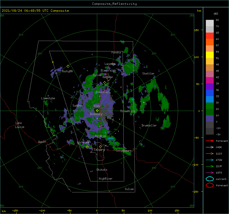229x214 pixels.
Task: Click the Airdrie town label
Action: [x=100, y=136]
